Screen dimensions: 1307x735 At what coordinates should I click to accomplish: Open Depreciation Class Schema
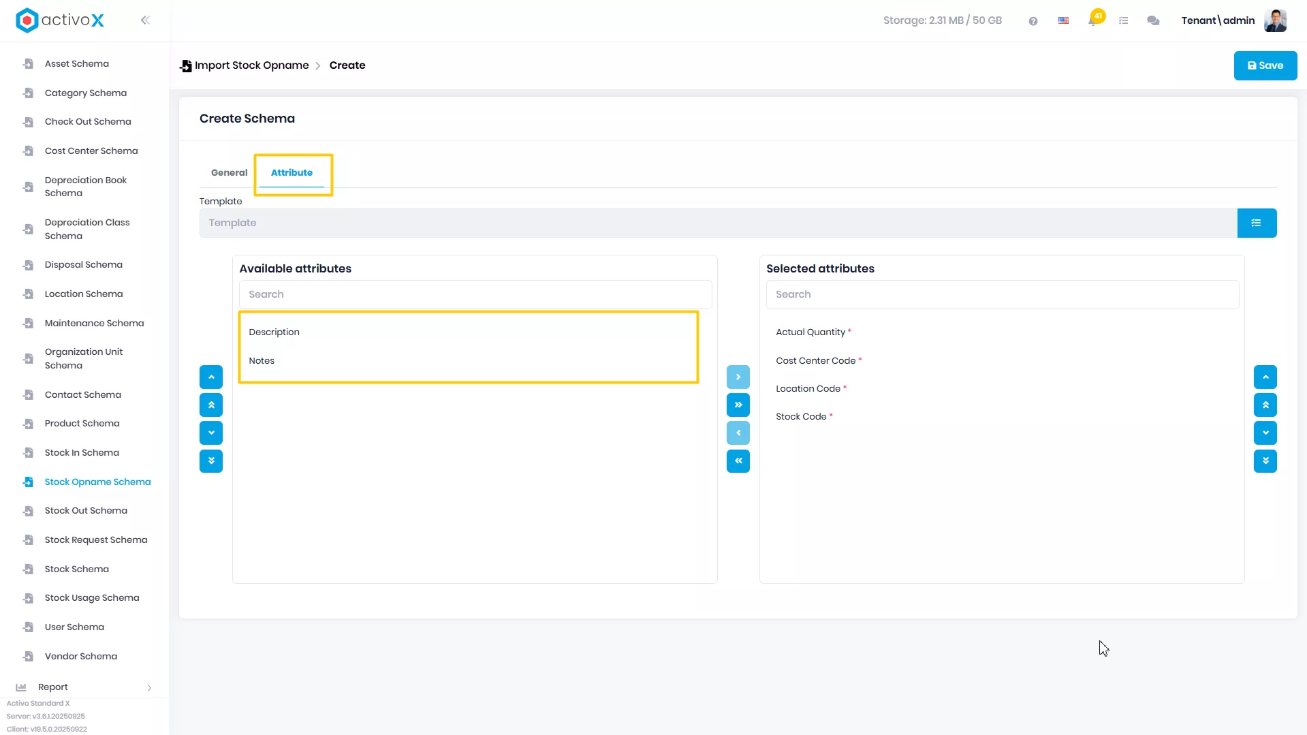(x=87, y=229)
